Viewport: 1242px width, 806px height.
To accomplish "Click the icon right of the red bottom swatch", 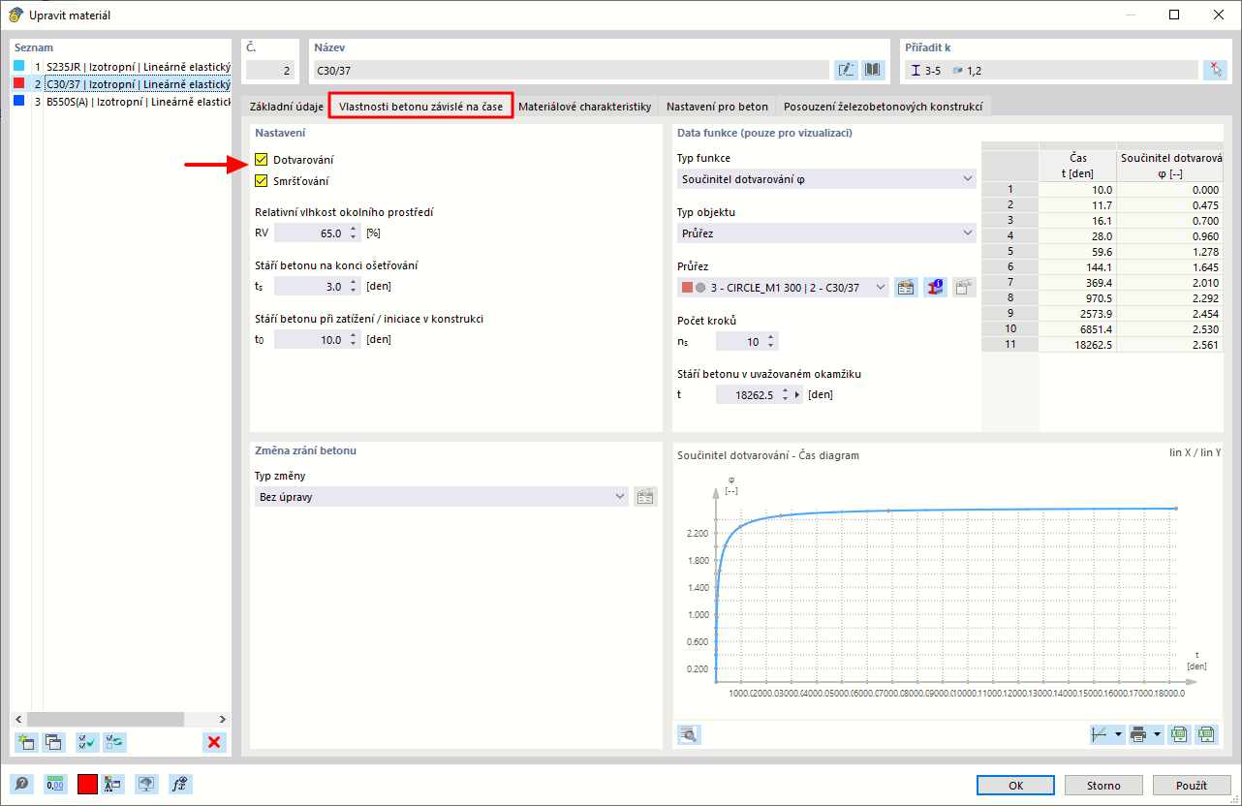I will (113, 785).
